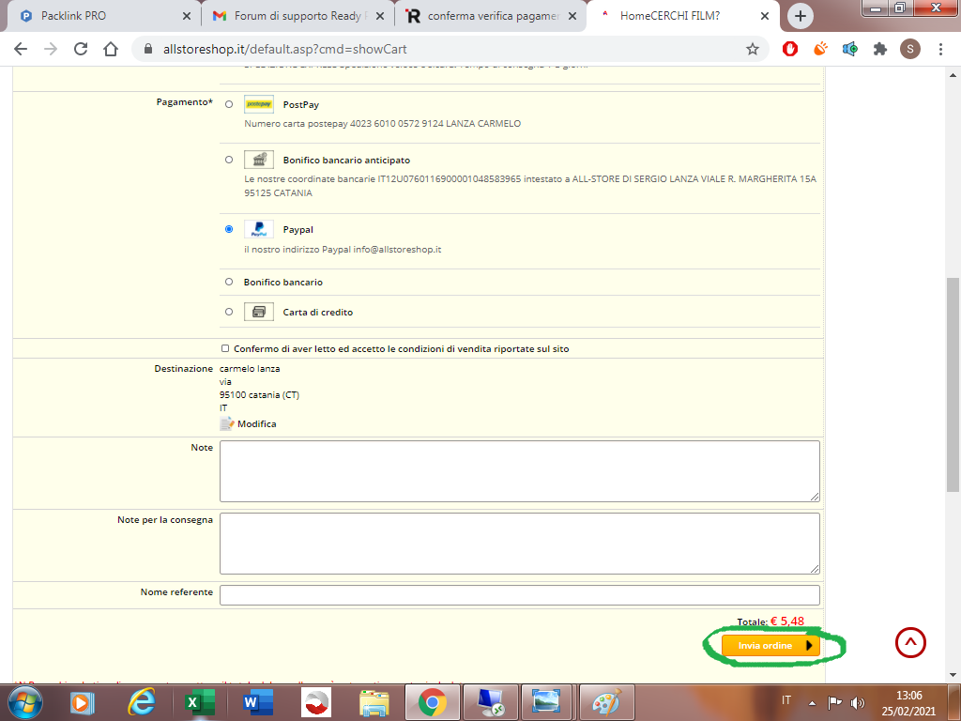Open the file explorer folder on taskbar
The image size is (961, 721).
pos(374,702)
